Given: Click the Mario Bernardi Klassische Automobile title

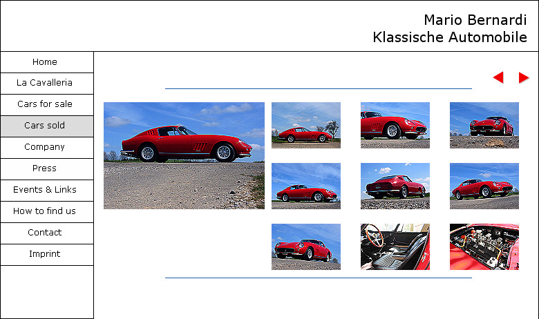Looking at the screenshot, I should (x=450, y=28).
